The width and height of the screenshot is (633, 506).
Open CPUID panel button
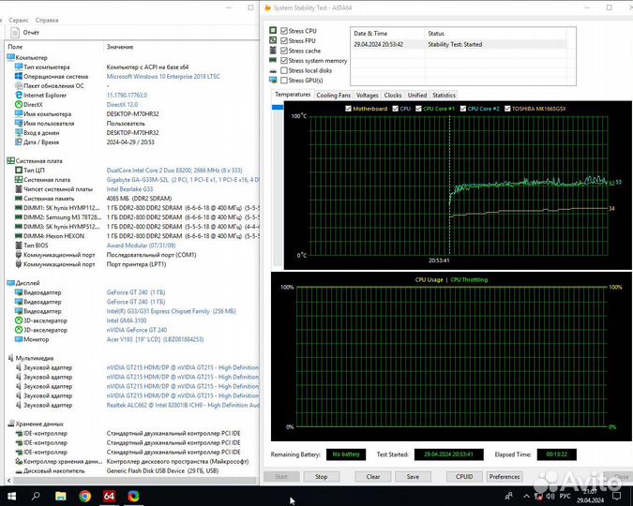464,477
